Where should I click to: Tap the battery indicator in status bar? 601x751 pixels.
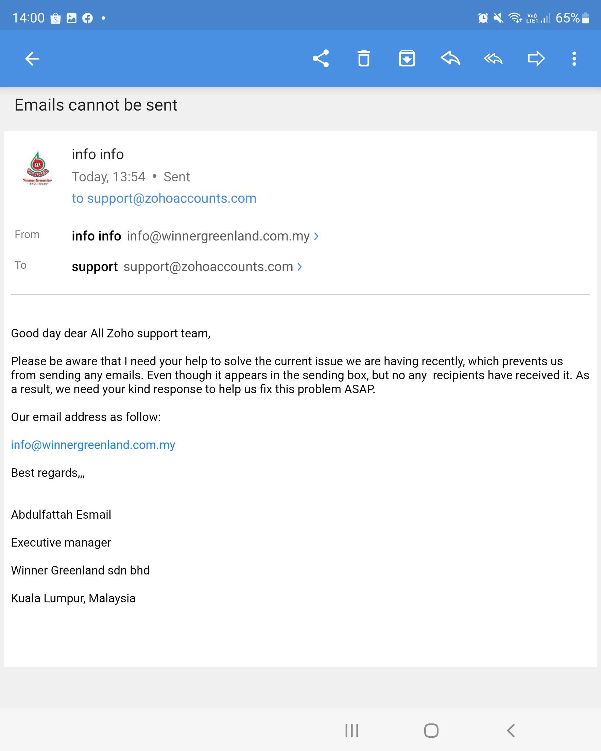(585, 18)
